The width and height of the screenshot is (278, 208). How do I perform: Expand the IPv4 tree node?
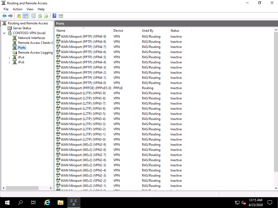click(x=10, y=57)
